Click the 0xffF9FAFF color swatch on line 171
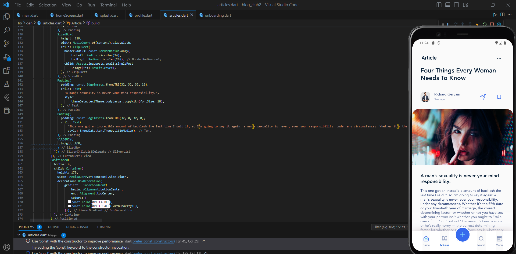This screenshot has width=516, height=254. [70, 206]
